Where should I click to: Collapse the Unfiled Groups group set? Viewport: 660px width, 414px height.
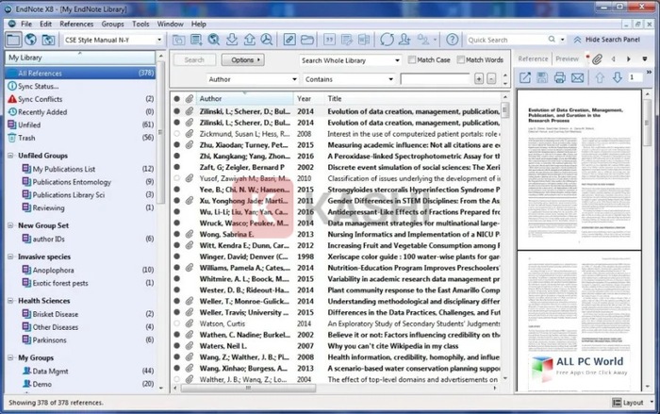coord(10,156)
